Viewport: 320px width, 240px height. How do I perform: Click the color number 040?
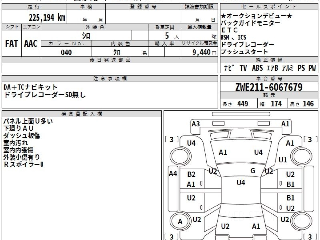66,53
